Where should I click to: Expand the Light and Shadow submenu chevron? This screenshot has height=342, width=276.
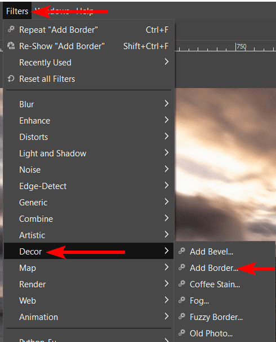click(167, 153)
